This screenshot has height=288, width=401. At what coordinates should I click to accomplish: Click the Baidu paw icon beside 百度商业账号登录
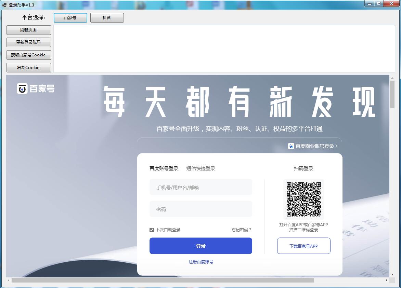click(x=291, y=146)
